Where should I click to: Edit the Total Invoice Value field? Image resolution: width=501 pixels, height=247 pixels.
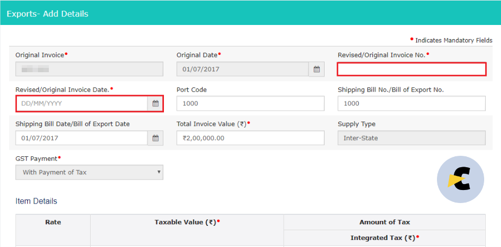pos(250,138)
